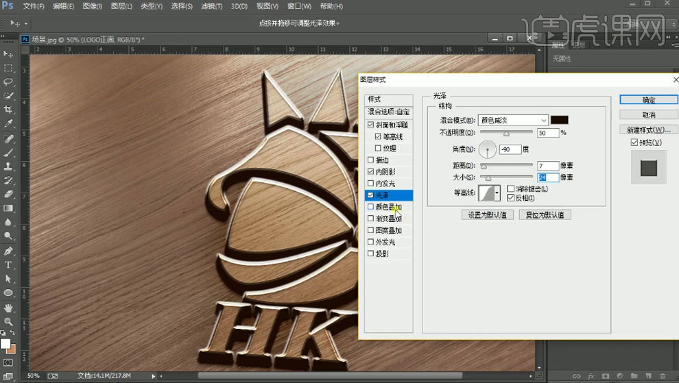This screenshot has width=679, height=383.
Task: Open the 滤镜(T) menu
Action: click(212, 6)
